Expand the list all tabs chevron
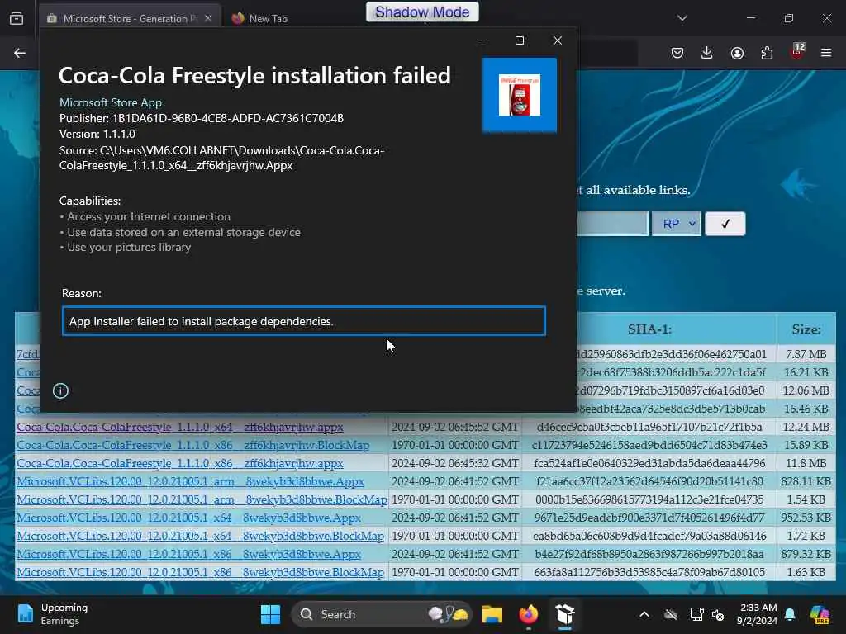 [x=682, y=18]
